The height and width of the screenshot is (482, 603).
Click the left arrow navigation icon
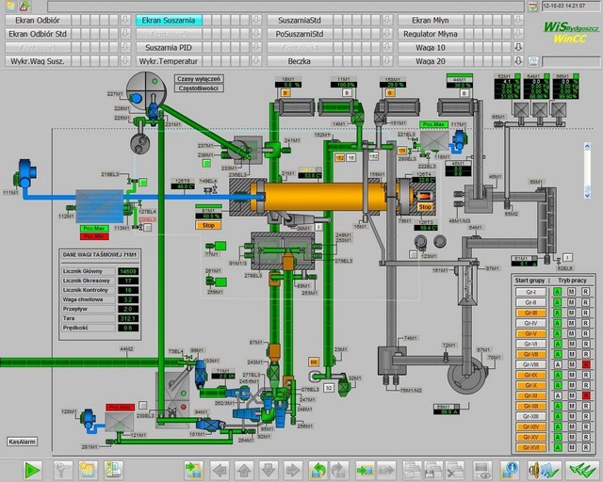[x=220, y=470]
